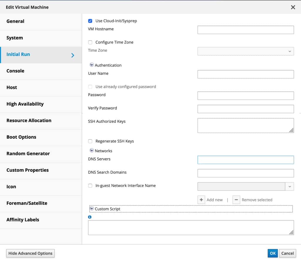This screenshot has height=263, width=301.
Task: Click the resize grip on SSH Authorized Keys box
Action: pyautogui.click(x=292, y=131)
